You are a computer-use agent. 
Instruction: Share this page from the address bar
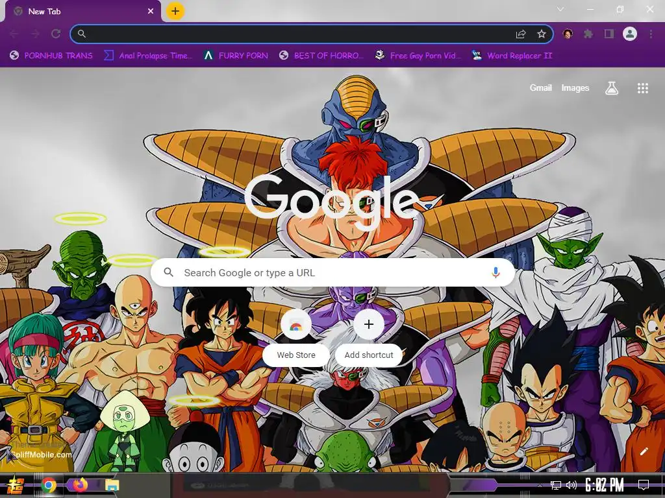click(521, 34)
